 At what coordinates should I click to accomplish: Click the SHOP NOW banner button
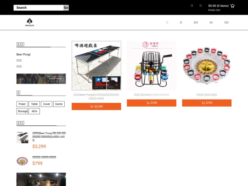click(56, 79)
